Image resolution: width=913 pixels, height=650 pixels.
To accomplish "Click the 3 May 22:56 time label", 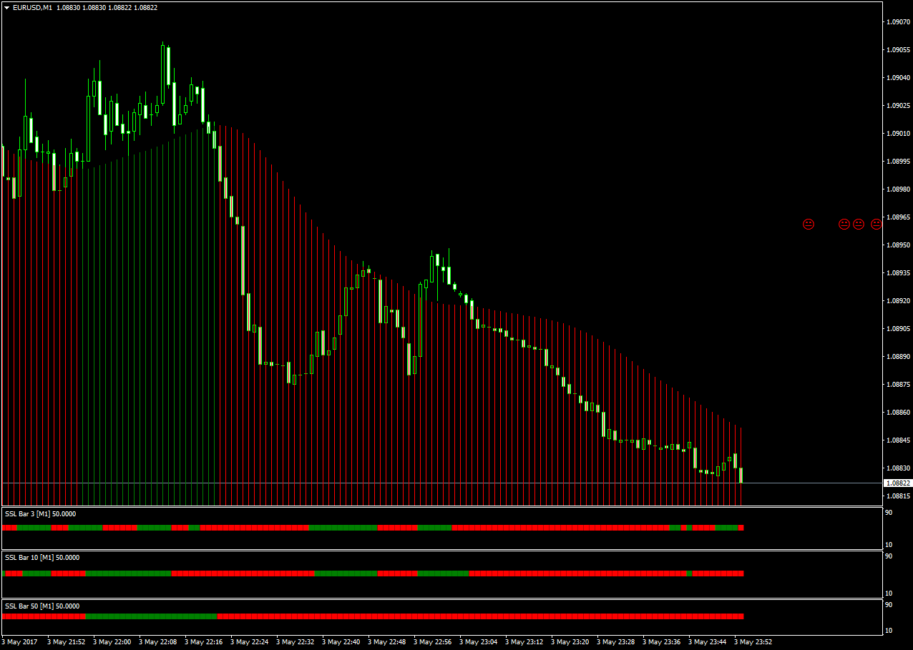I will point(433,642).
